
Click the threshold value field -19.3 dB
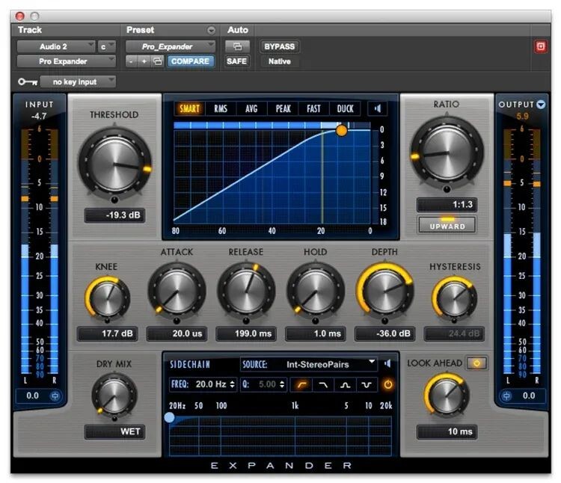pyautogui.click(x=114, y=215)
